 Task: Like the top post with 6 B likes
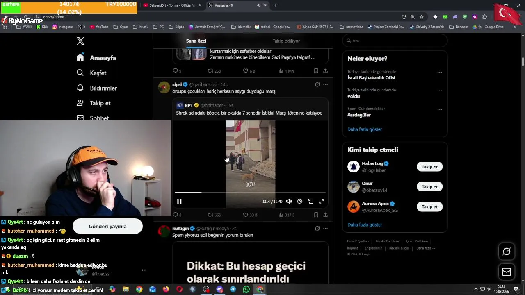249,71
